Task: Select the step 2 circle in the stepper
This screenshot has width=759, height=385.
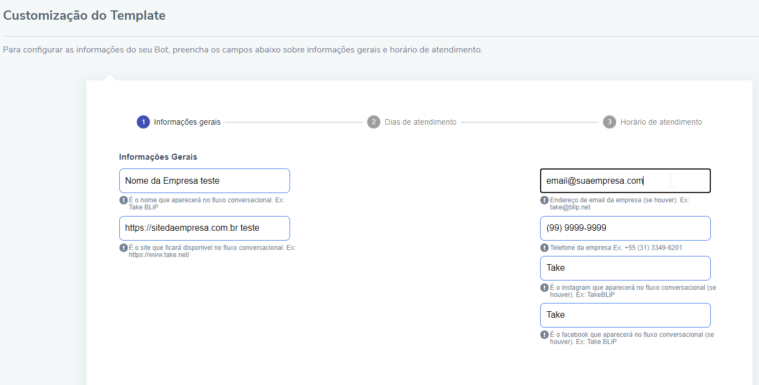Action: (x=374, y=122)
